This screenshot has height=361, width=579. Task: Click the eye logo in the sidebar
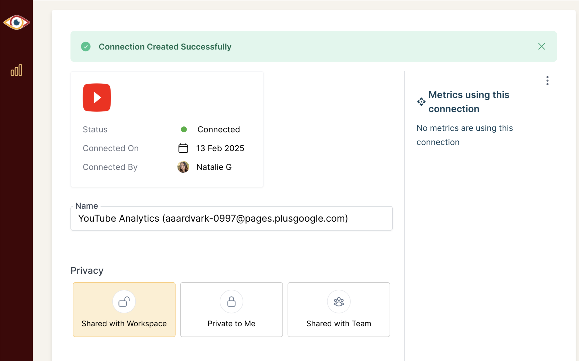17,22
